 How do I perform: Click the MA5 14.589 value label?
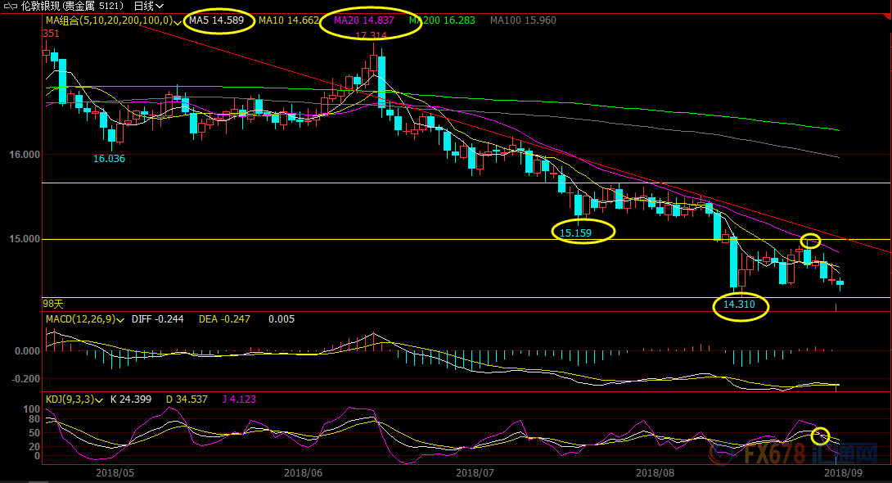click(217, 20)
